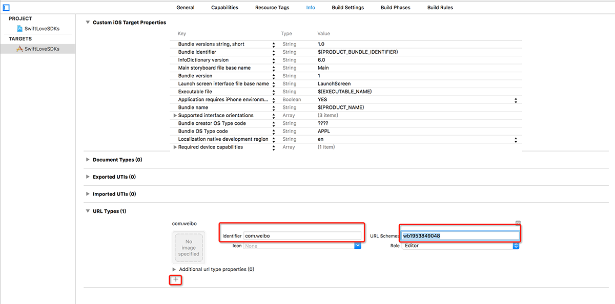This screenshot has width=615, height=304.
Task: Select the Main storyboard value
Action: 323,68
